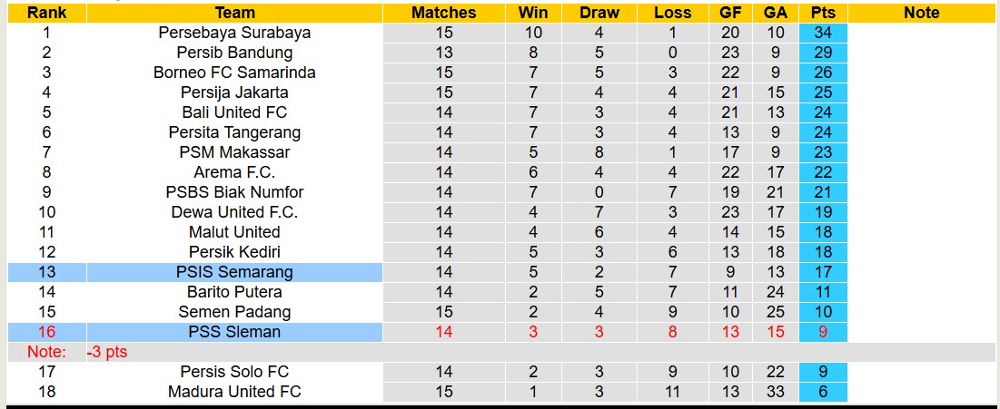
Task: Select Borneo FC Samarinda team name
Action: 234,73
